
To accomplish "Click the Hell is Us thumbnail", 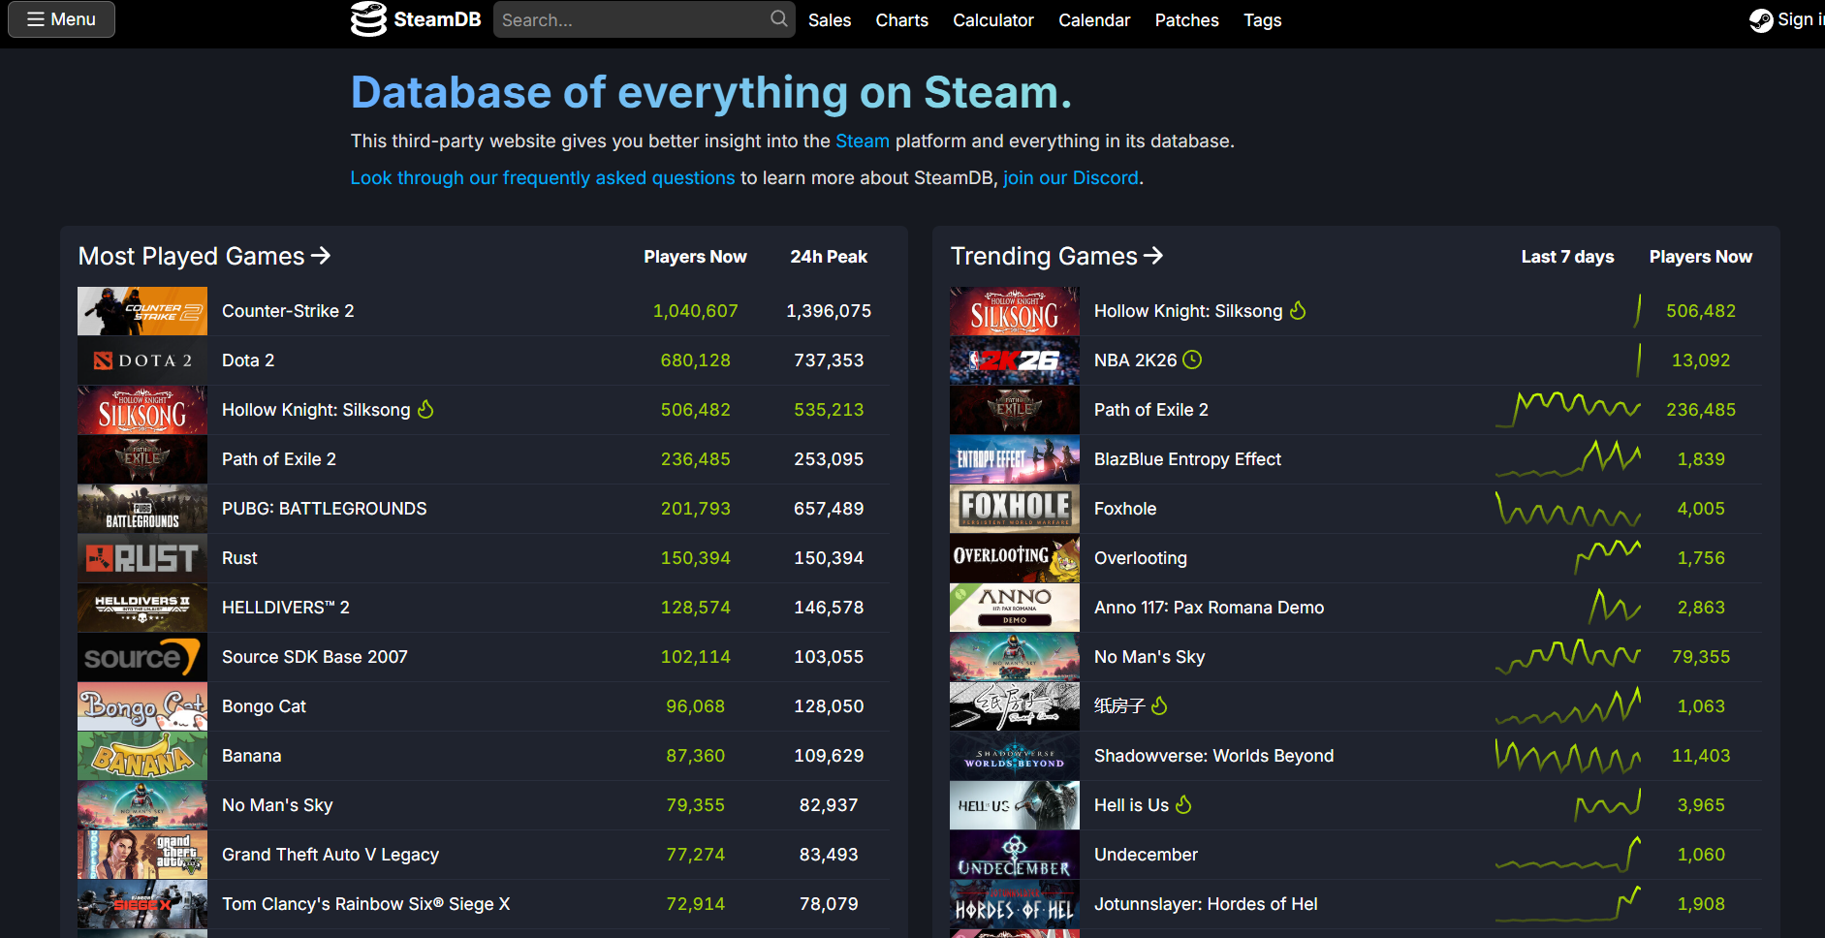I will click(1015, 805).
